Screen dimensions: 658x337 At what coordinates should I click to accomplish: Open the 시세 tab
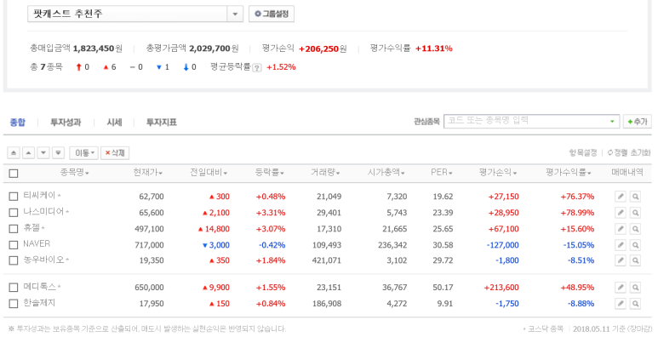tap(114, 123)
